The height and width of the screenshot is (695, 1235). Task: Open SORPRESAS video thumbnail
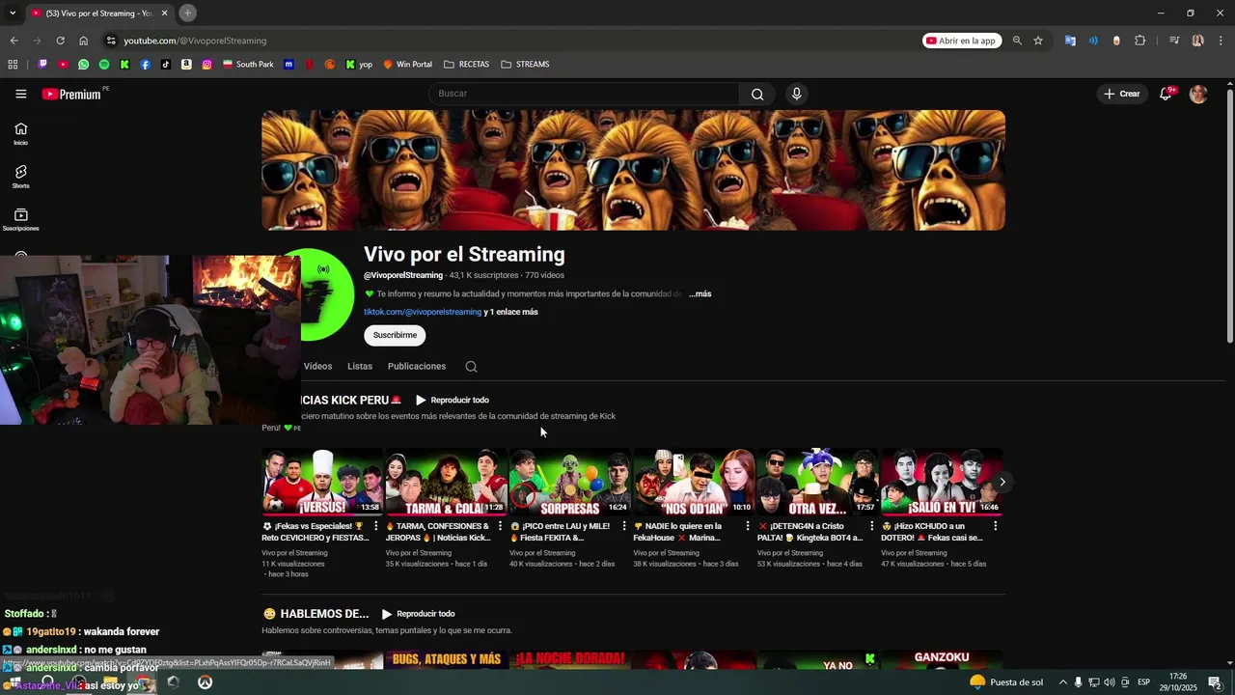569,481
